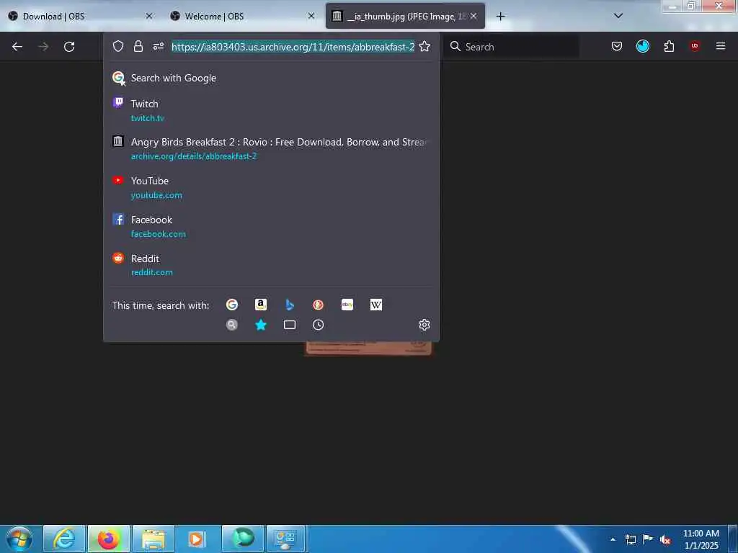Choose the Reddit suggestion
This screenshot has height=553, width=738.
[x=271, y=265]
